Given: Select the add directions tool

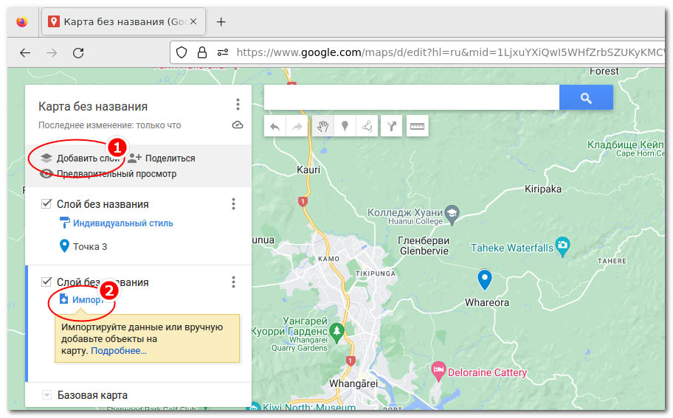Looking at the screenshot, I should (x=391, y=127).
